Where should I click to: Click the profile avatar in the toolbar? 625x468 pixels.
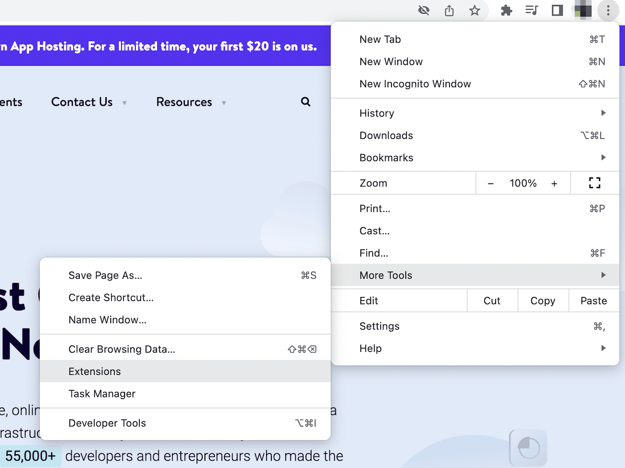tap(582, 10)
